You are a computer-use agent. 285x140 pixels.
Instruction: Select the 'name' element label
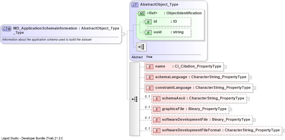[x=160, y=67]
